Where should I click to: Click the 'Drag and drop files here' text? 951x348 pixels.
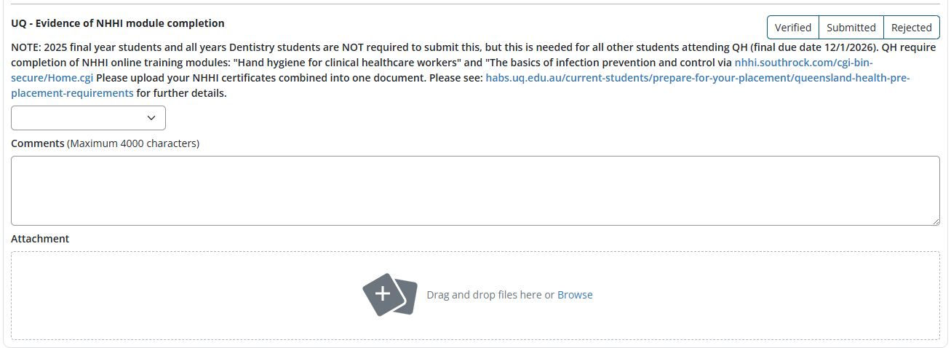point(484,295)
